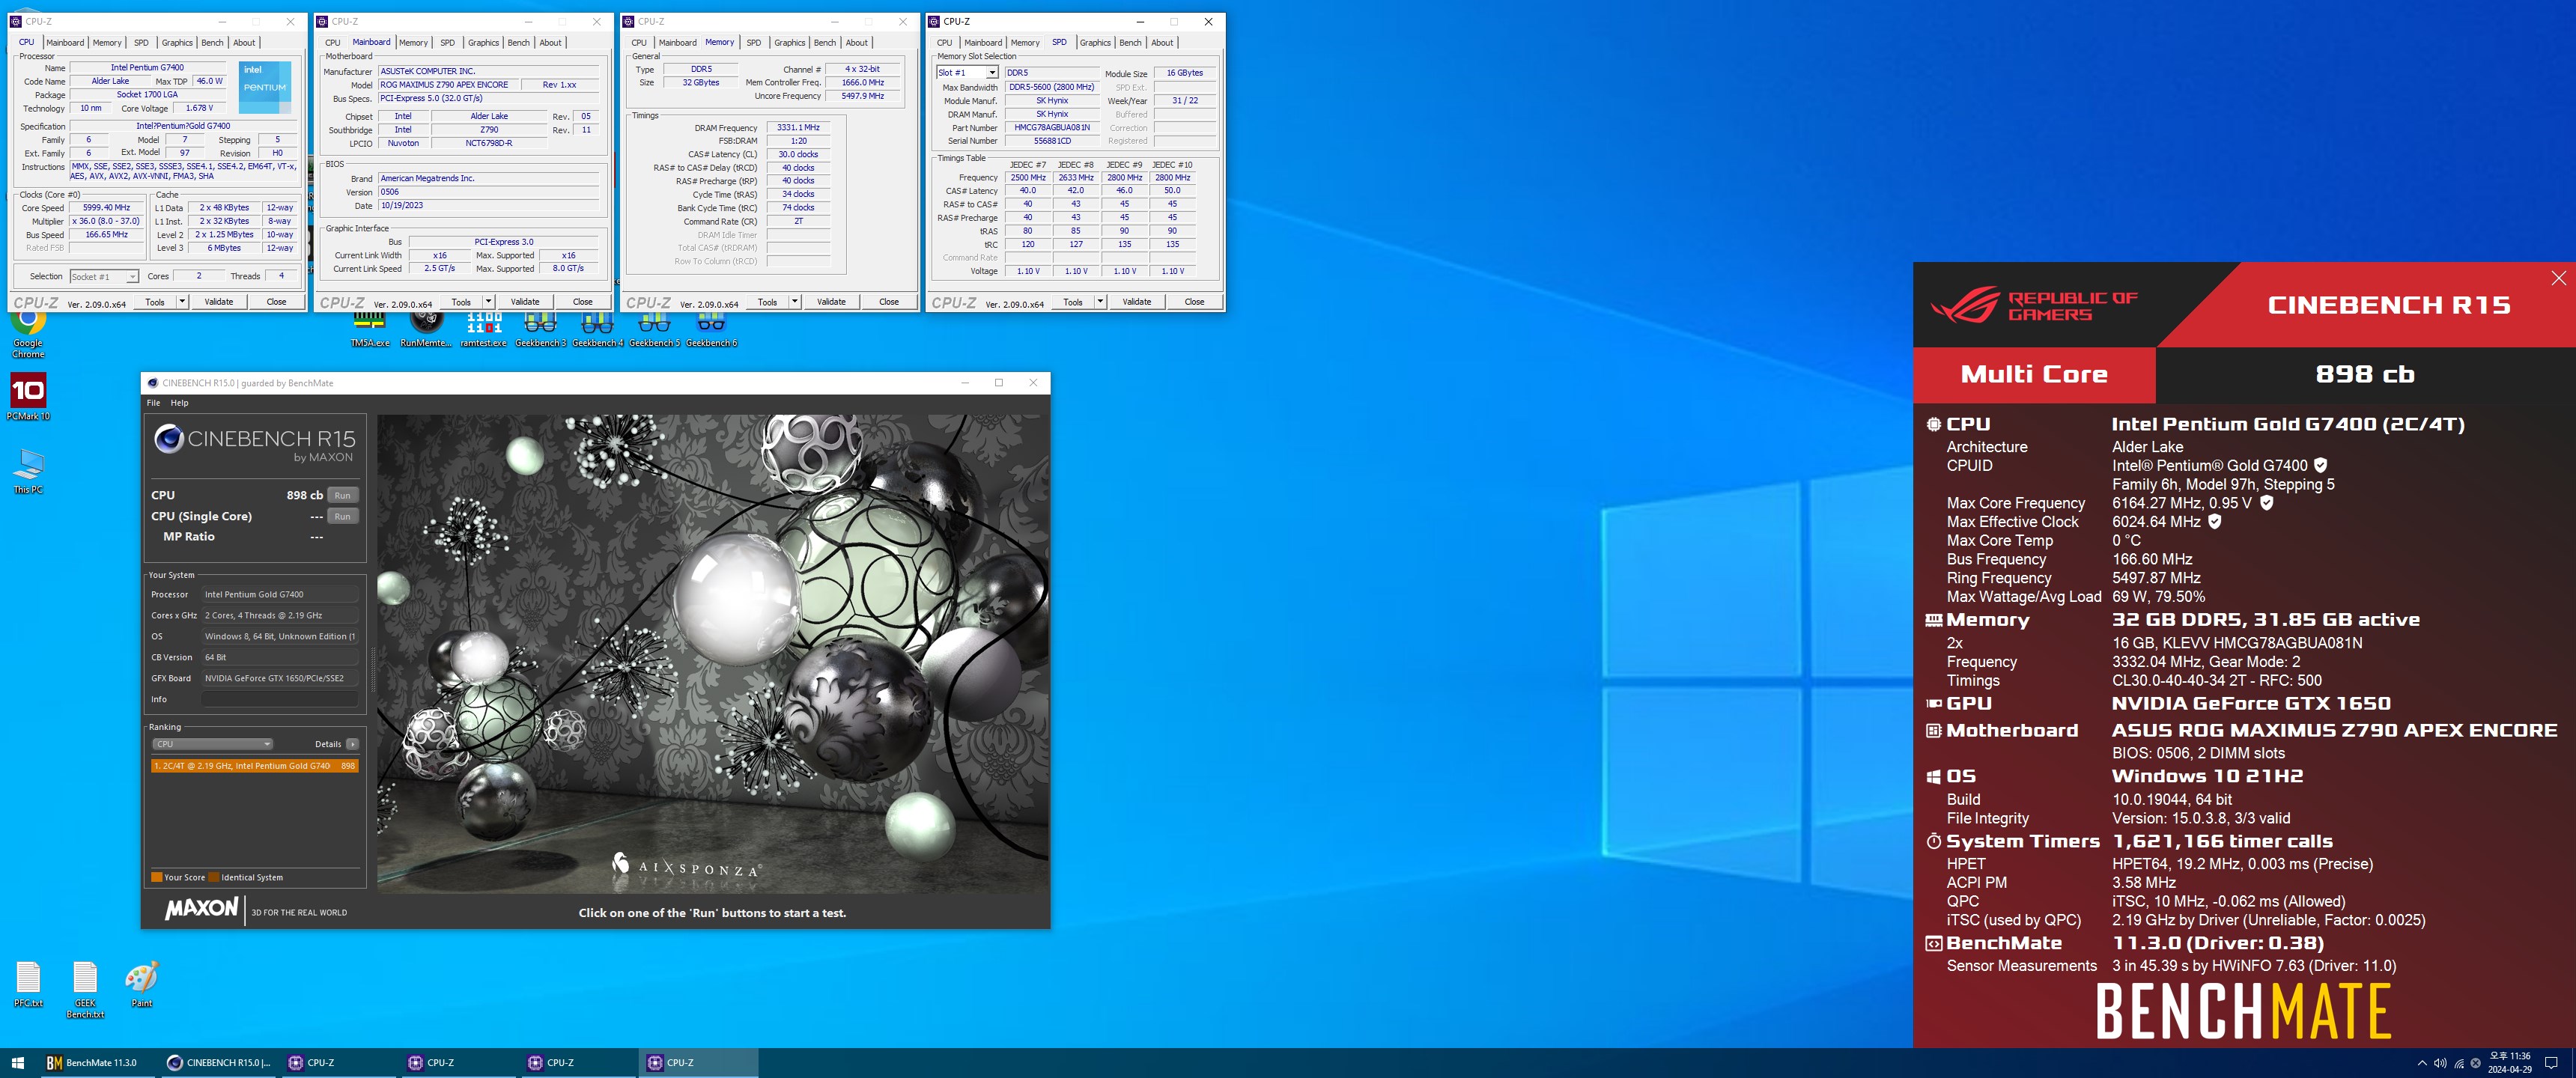Open About tab in fourth CPU-Z window
This screenshot has height=1078, width=2576.
point(1161,42)
